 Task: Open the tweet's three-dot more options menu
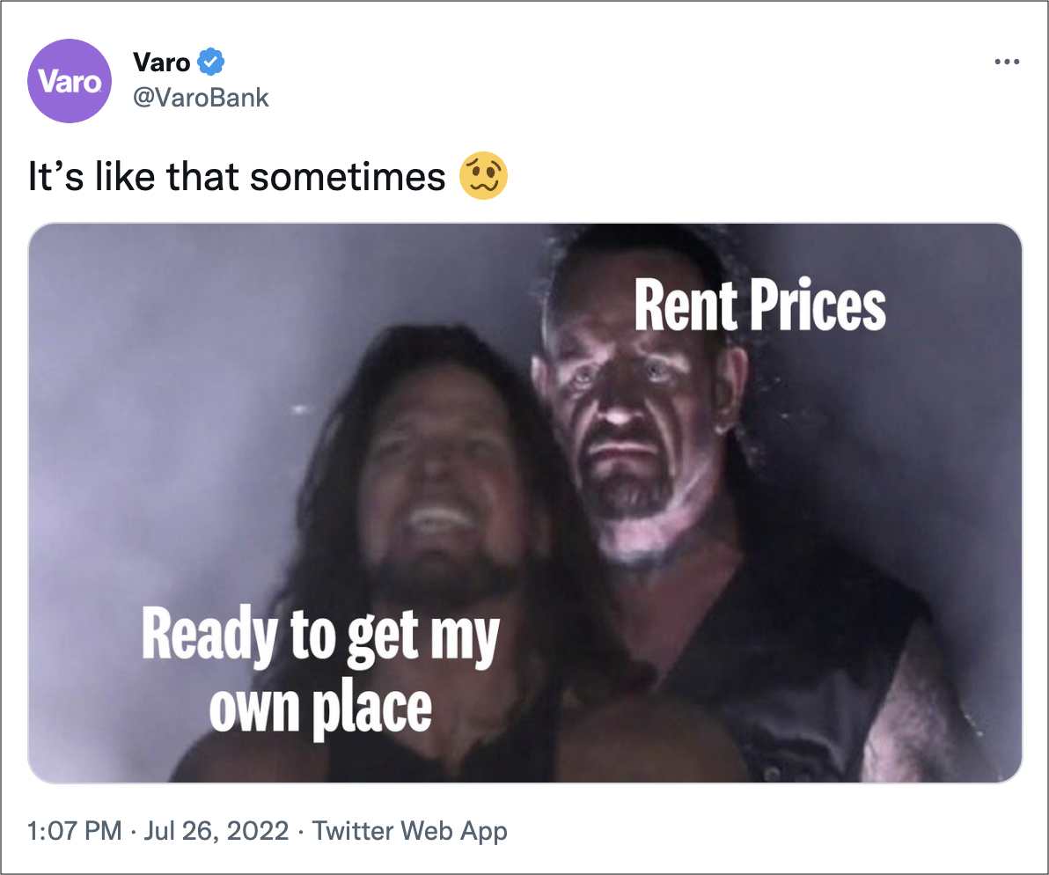[1006, 62]
